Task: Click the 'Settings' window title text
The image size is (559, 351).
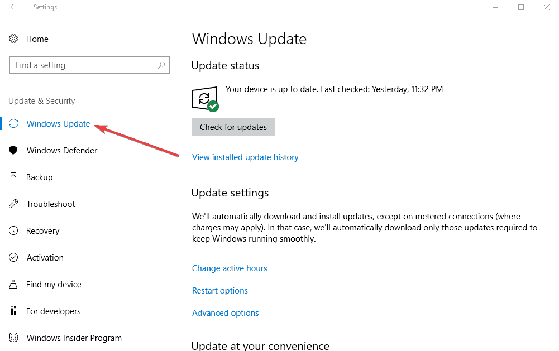Action: pos(45,7)
